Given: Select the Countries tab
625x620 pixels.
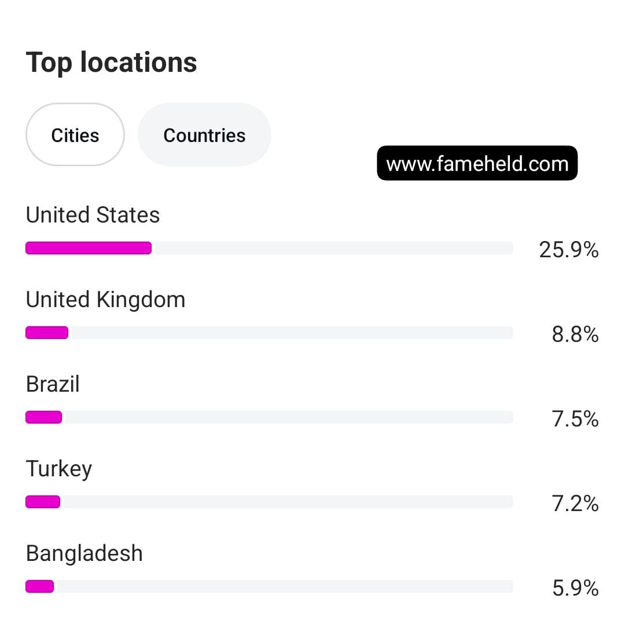Looking at the screenshot, I should [x=204, y=135].
